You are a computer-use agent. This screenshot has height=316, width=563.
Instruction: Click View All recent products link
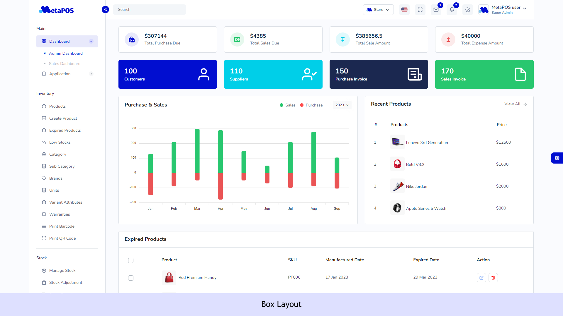click(516, 104)
